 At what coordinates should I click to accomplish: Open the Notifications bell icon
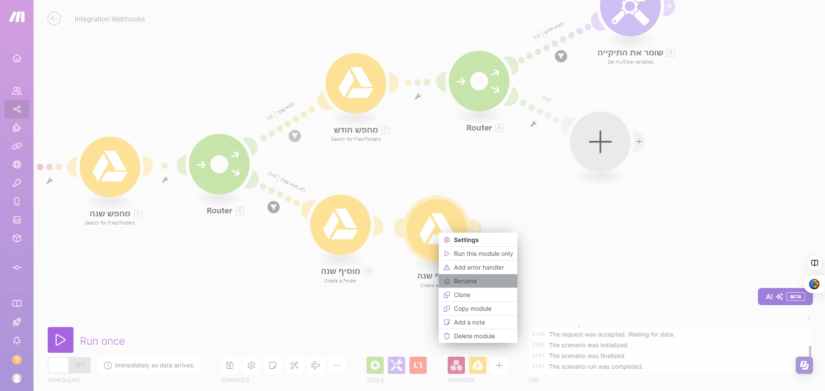(x=17, y=340)
